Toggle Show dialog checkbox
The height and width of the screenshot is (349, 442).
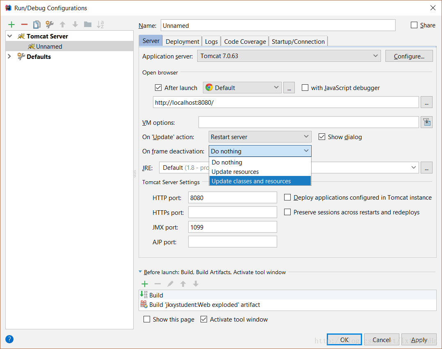pos(321,137)
